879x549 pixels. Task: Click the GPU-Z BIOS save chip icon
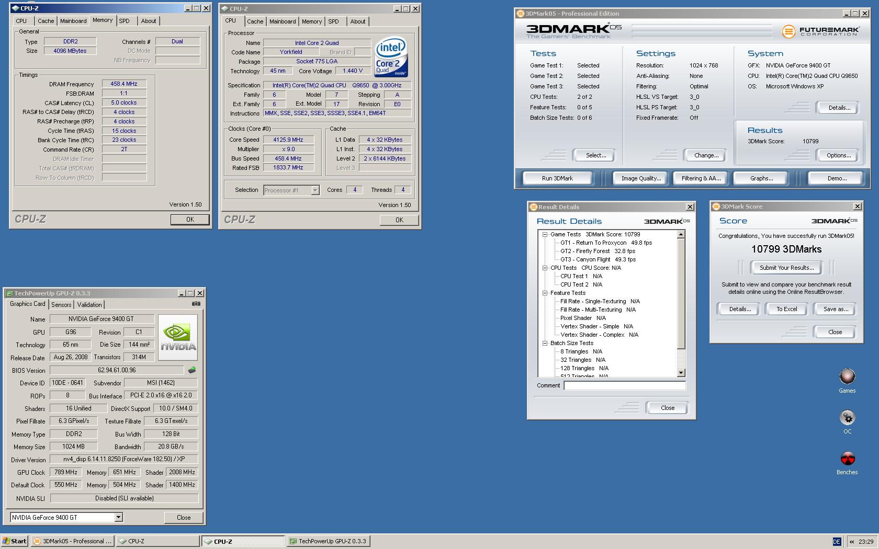pos(192,370)
